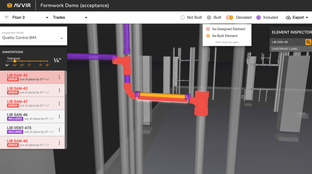Select the LIB SAN-40 annotation row
The height and width of the screenshot is (174, 312).
point(32,143)
